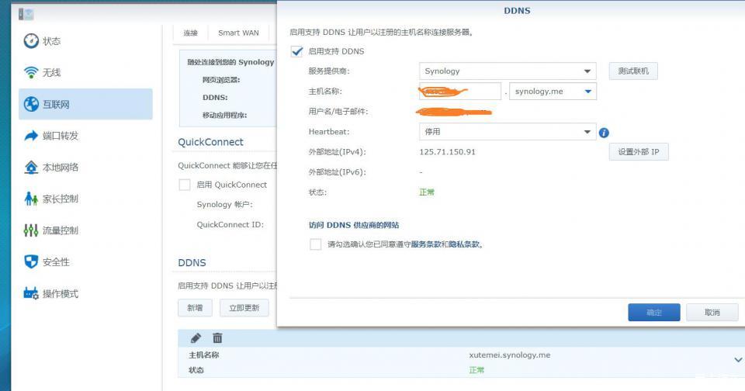Open the 安全性 security shield icon

click(31, 261)
